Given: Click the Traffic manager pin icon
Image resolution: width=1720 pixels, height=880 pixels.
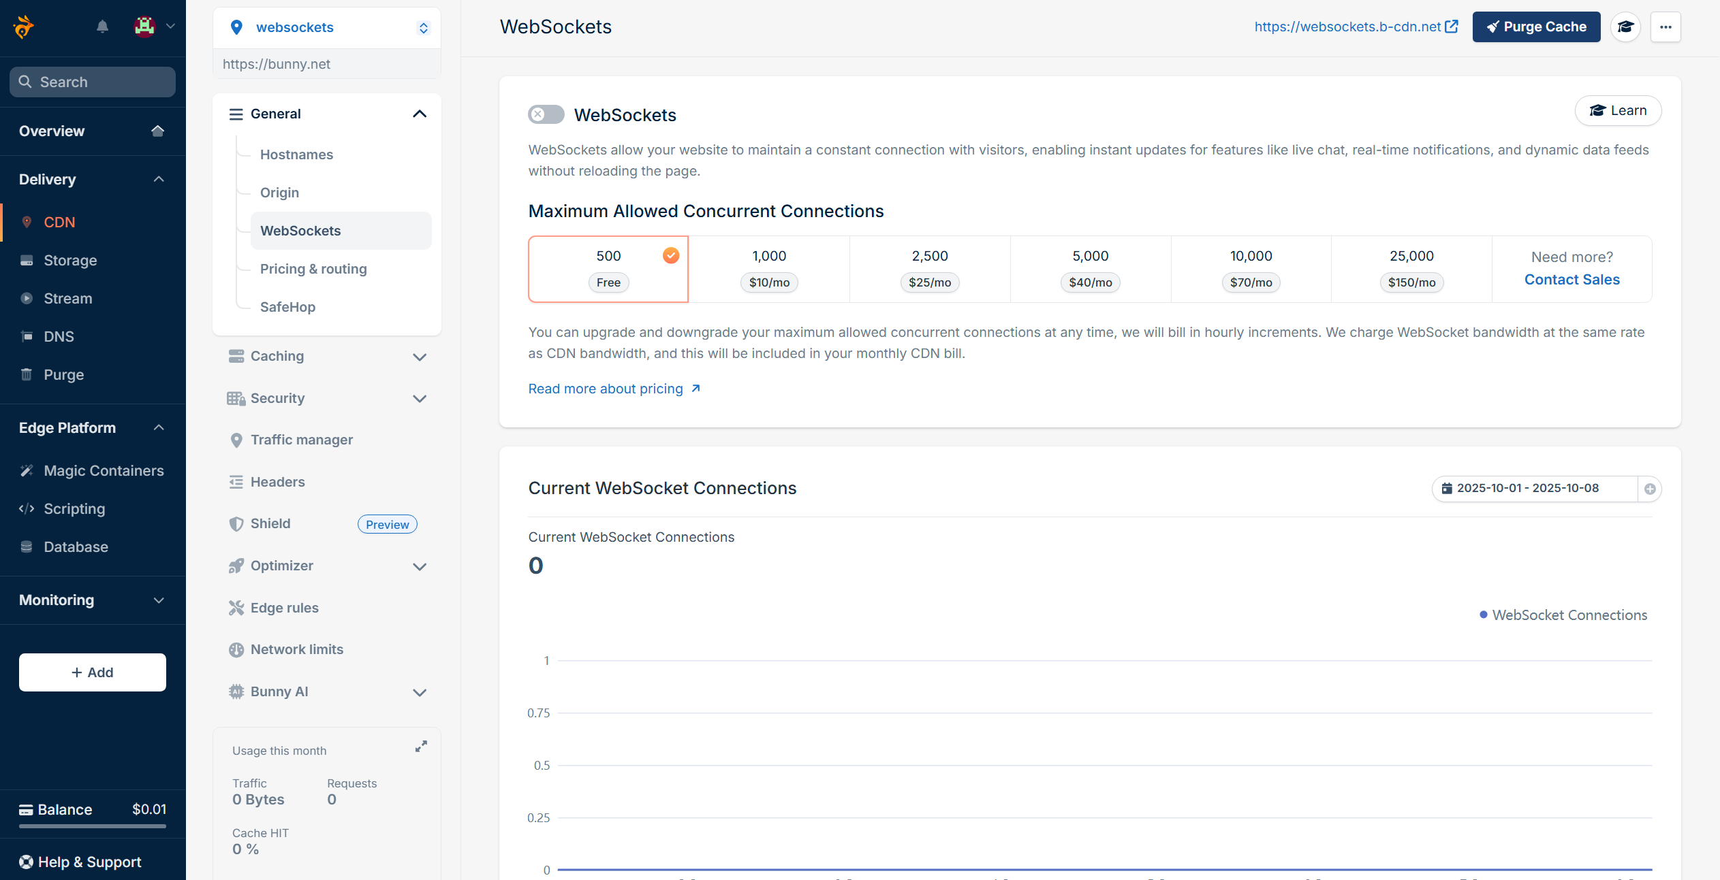Looking at the screenshot, I should pos(236,440).
